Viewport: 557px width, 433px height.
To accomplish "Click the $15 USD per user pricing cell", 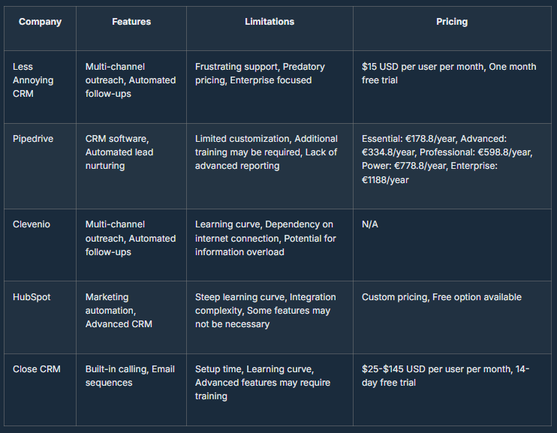I will click(449, 74).
